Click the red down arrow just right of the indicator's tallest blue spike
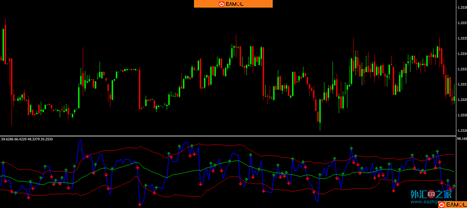This screenshot has height=208, width=467. (x=87, y=157)
